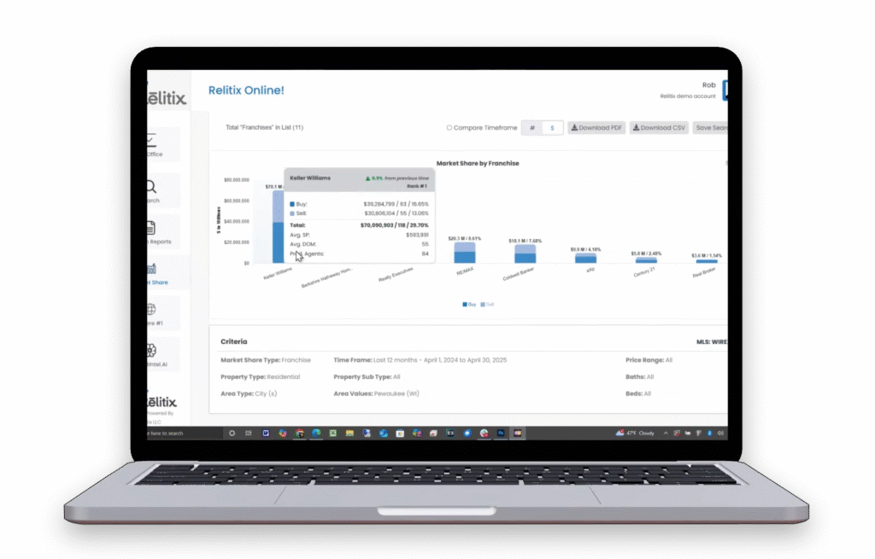
Task: Expand the system tray hidden icons arrow
Action: point(666,433)
